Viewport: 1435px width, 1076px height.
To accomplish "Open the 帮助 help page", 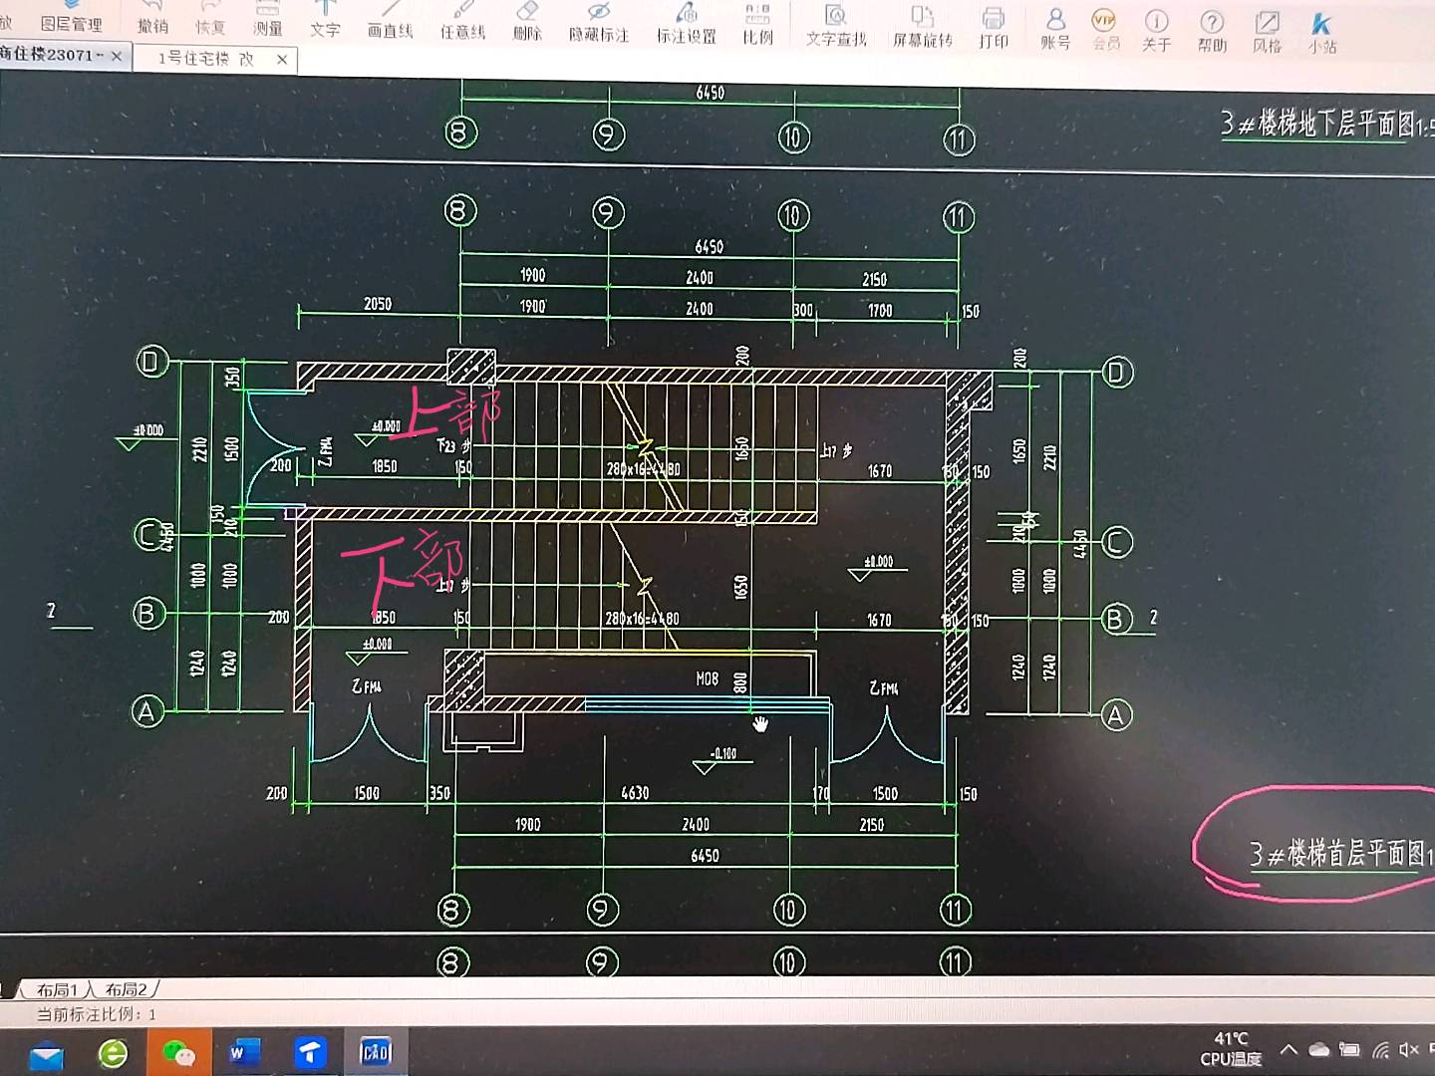I will 1212,33.
